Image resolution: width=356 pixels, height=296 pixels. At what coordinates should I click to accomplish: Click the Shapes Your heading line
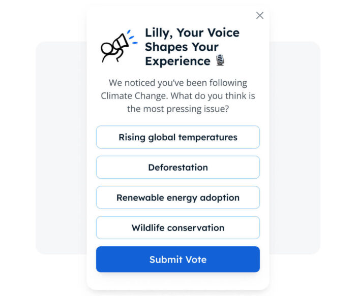coord(182,47)
